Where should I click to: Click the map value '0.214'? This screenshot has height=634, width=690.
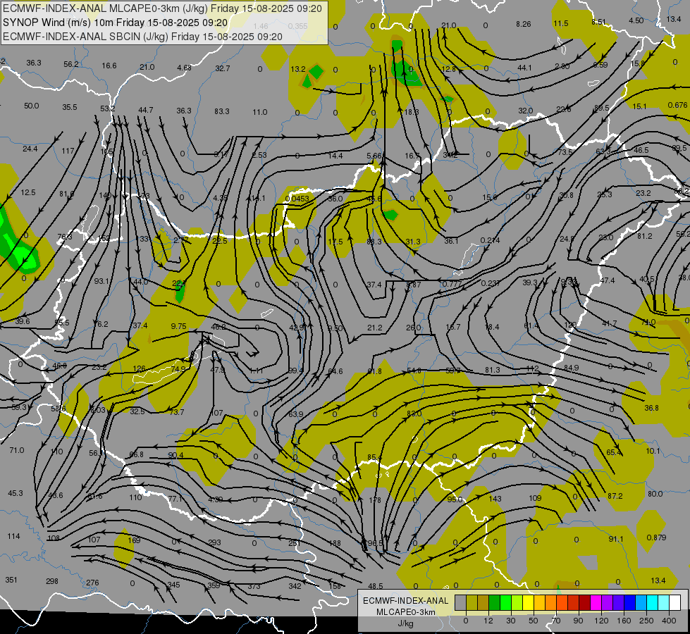pyautogui.click(x=490, y=240)
